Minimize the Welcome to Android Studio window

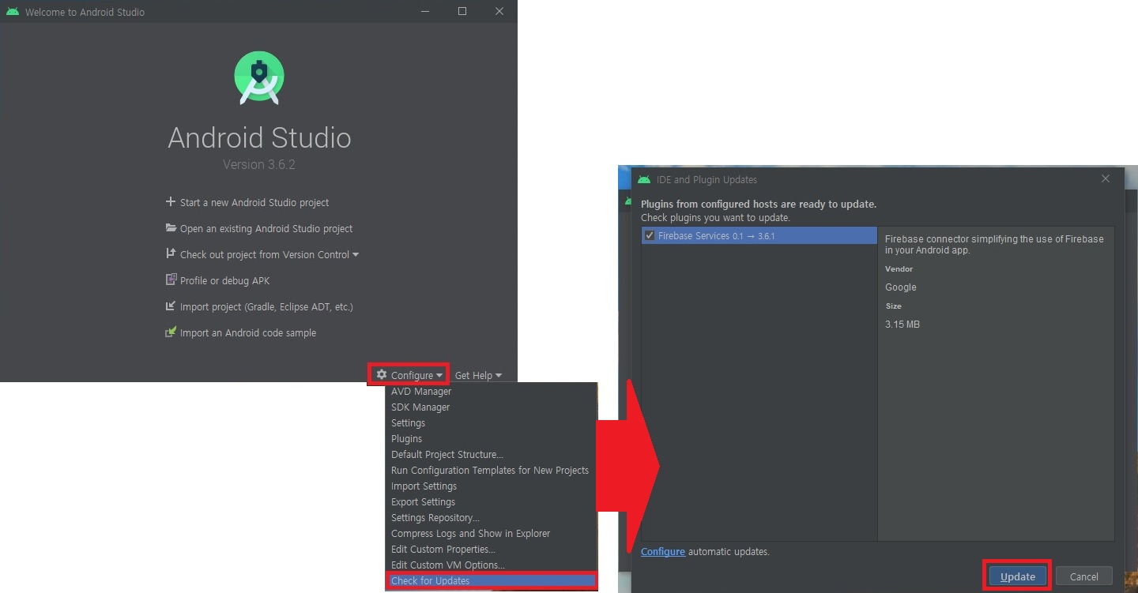pyautogui.click(x=425, y=11)
